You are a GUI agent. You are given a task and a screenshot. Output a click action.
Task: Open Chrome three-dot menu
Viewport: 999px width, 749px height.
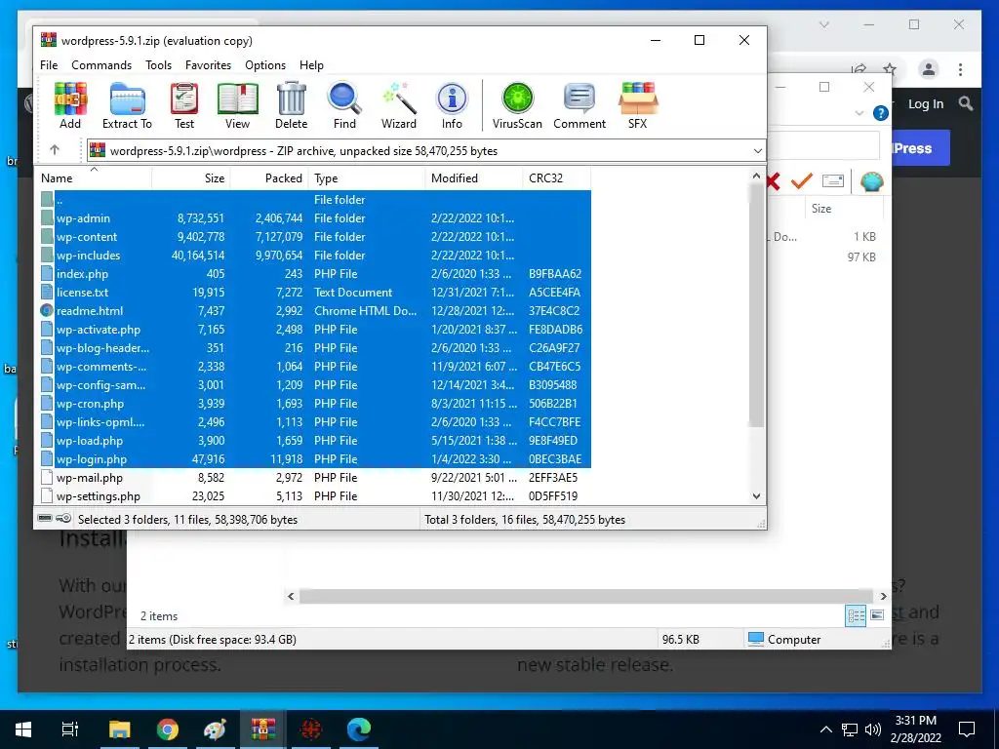(960, 69)
